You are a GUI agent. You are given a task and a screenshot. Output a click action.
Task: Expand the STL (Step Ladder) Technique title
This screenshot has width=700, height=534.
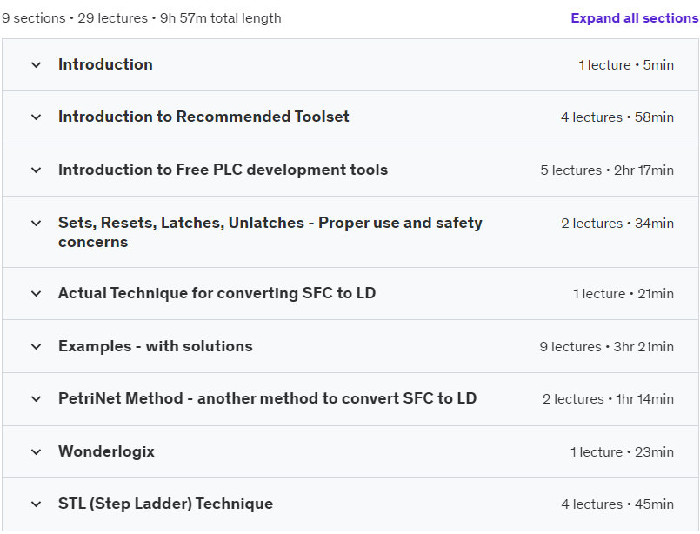click(165, 504)
